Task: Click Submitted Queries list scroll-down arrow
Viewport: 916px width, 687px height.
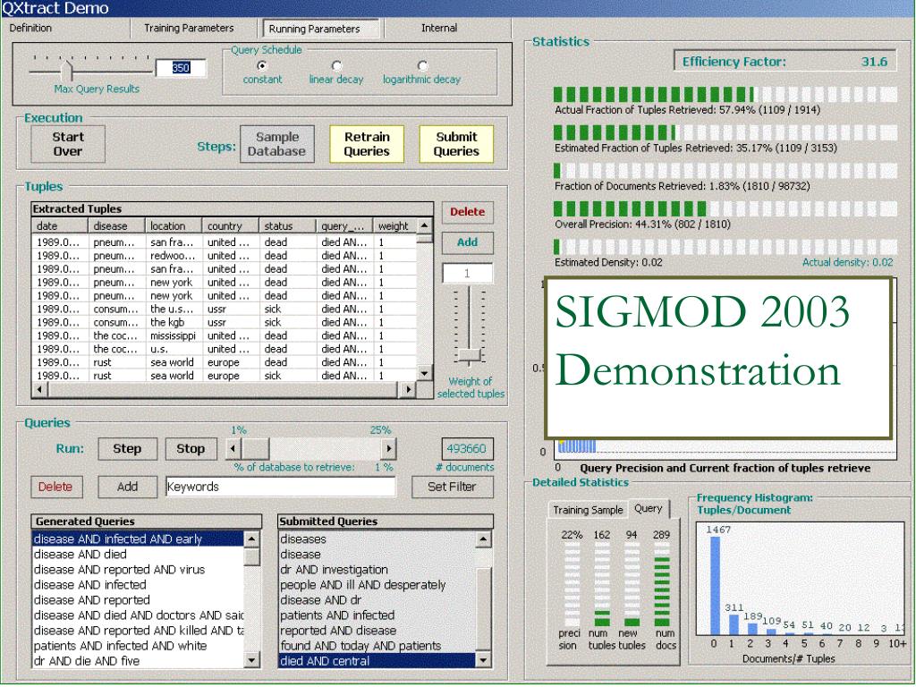Action: [483, 660]
